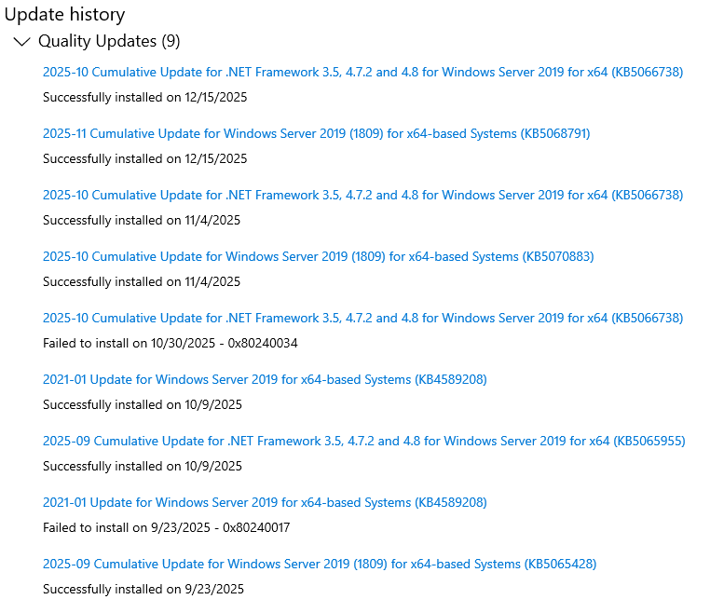This screenshot has width=724, height=613.
Task: Open KB5066738 link installed on 12/15/2025
Action: [x=362, y=72]
